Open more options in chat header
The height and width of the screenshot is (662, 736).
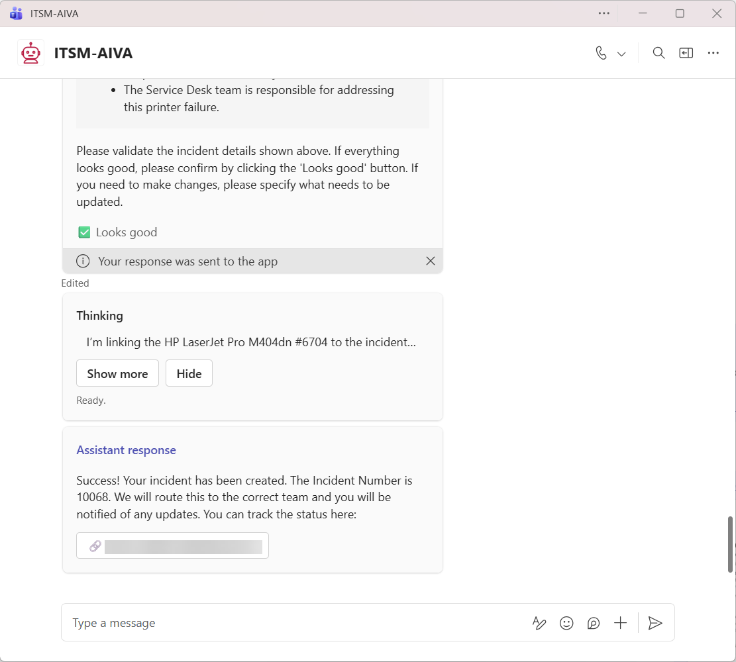click(x=713, y=53)
